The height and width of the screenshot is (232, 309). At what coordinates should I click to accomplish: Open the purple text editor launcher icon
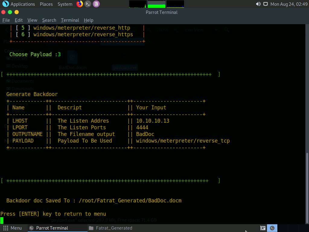coord(96,4)
